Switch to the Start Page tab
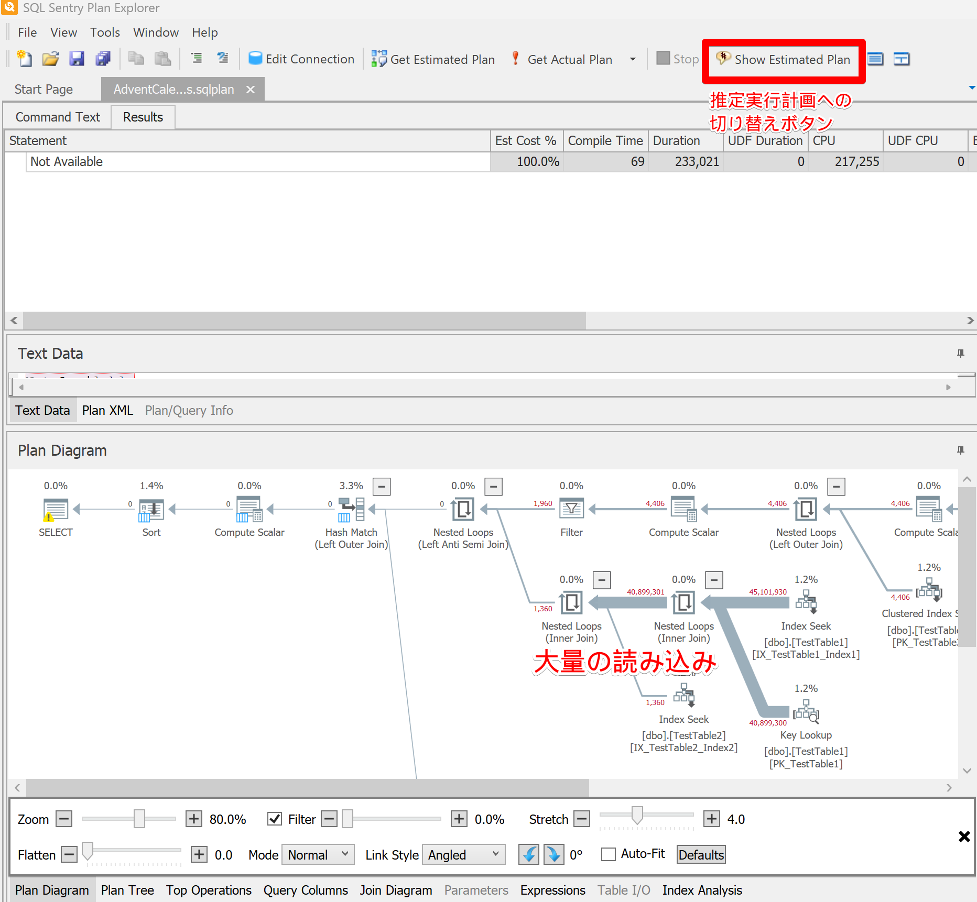Screen dimensions: 977x902 pyautogui.click(x=44, y=90)
